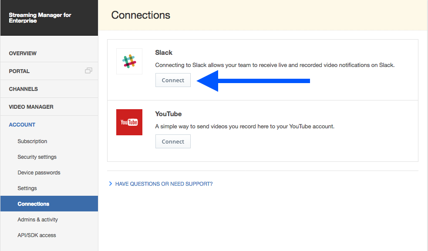Open portal via the external window icon

[88, 70]
